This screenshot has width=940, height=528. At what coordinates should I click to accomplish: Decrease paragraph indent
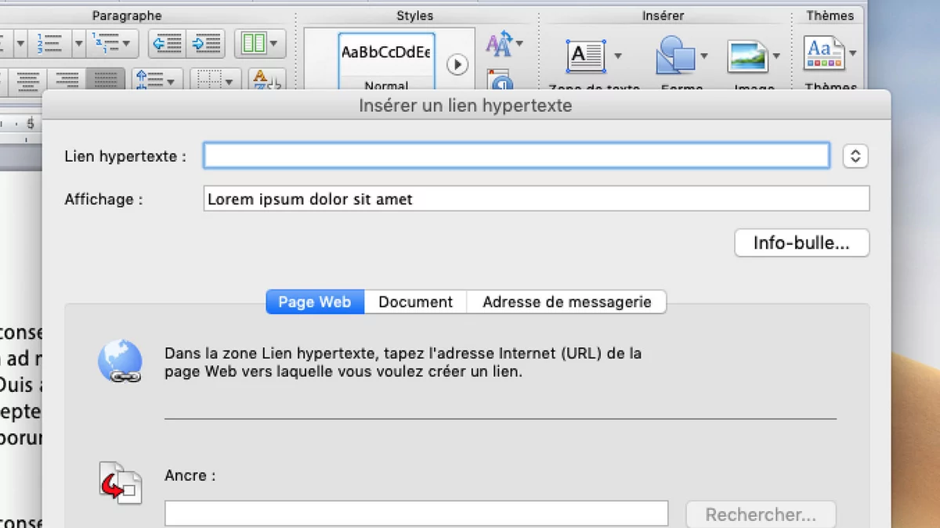(x=168, y=44)
